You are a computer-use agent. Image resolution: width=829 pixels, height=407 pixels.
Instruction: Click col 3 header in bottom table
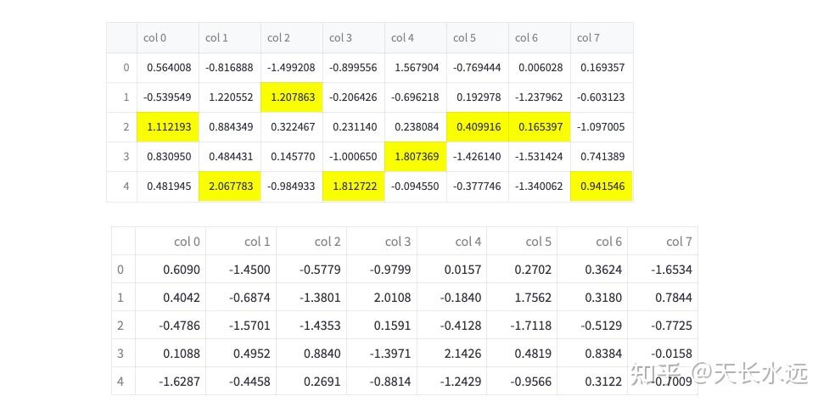click(382, 242)
